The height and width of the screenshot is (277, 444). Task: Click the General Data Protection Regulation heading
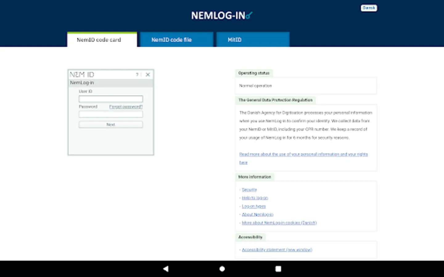(x=275, y=100)
